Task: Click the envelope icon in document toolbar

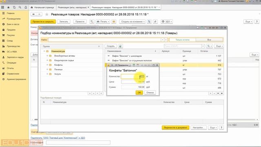Action: tap(114, 22)
